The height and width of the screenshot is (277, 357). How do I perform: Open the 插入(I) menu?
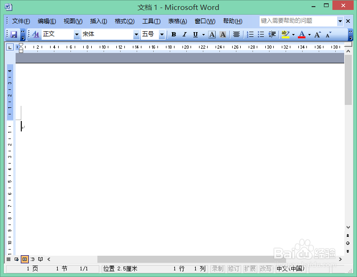coord(98,21)
